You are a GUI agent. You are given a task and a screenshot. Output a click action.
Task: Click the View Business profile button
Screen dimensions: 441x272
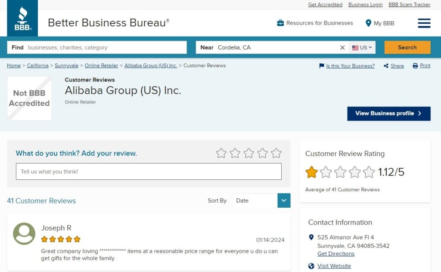[x=389, y=113]
